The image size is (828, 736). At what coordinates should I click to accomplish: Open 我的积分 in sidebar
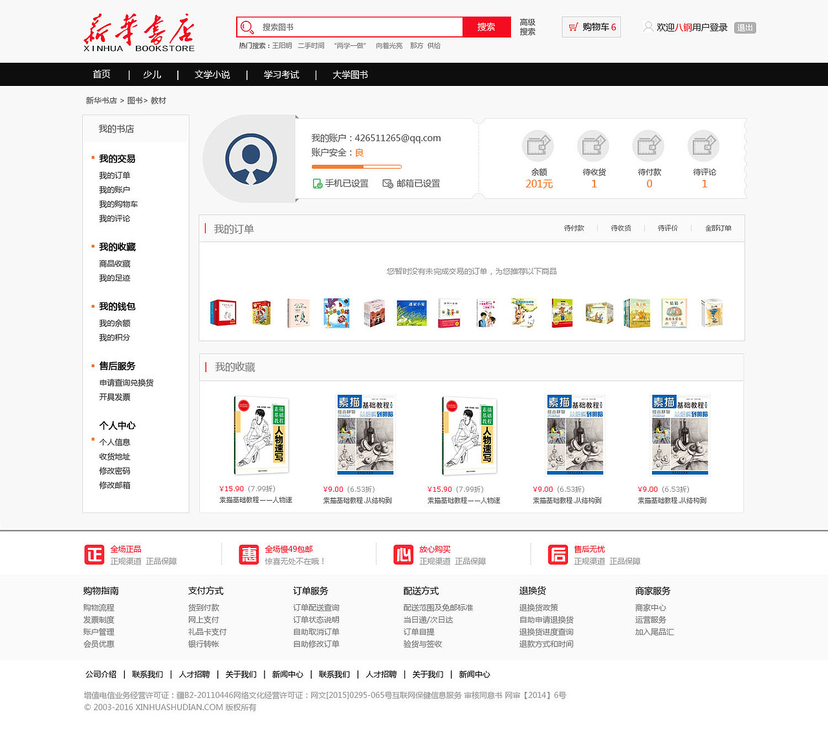click(114, 337)
